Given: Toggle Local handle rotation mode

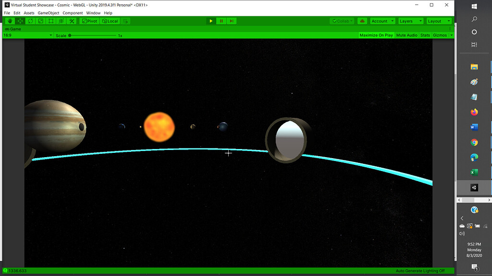Looking at the screenshot, I should click(111, 21).
